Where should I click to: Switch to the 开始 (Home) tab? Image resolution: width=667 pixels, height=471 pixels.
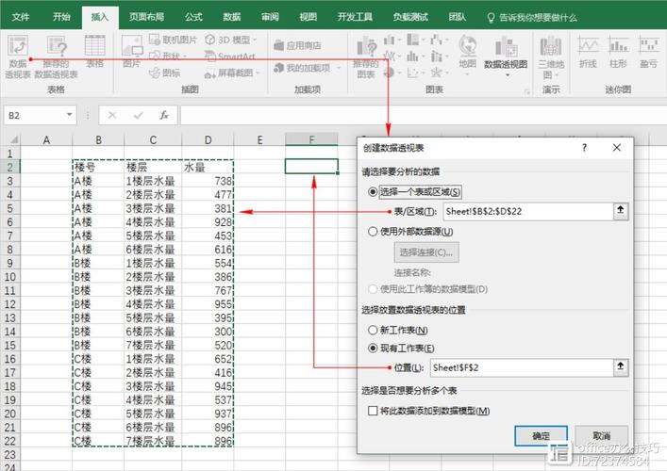coord(61,17)
